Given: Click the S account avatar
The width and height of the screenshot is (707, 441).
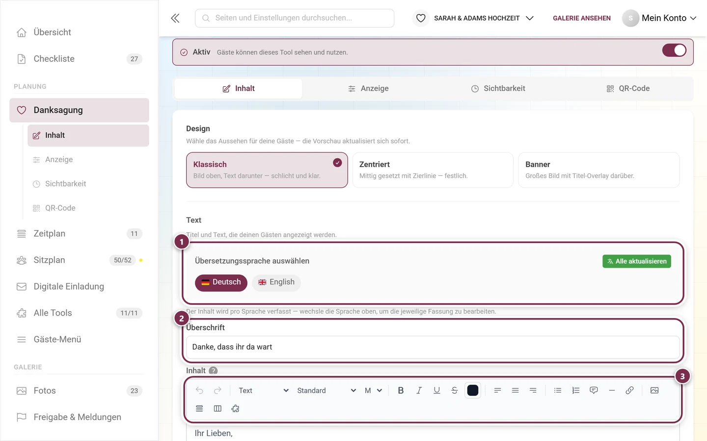Looking at the screenshot, I should 630,18.
